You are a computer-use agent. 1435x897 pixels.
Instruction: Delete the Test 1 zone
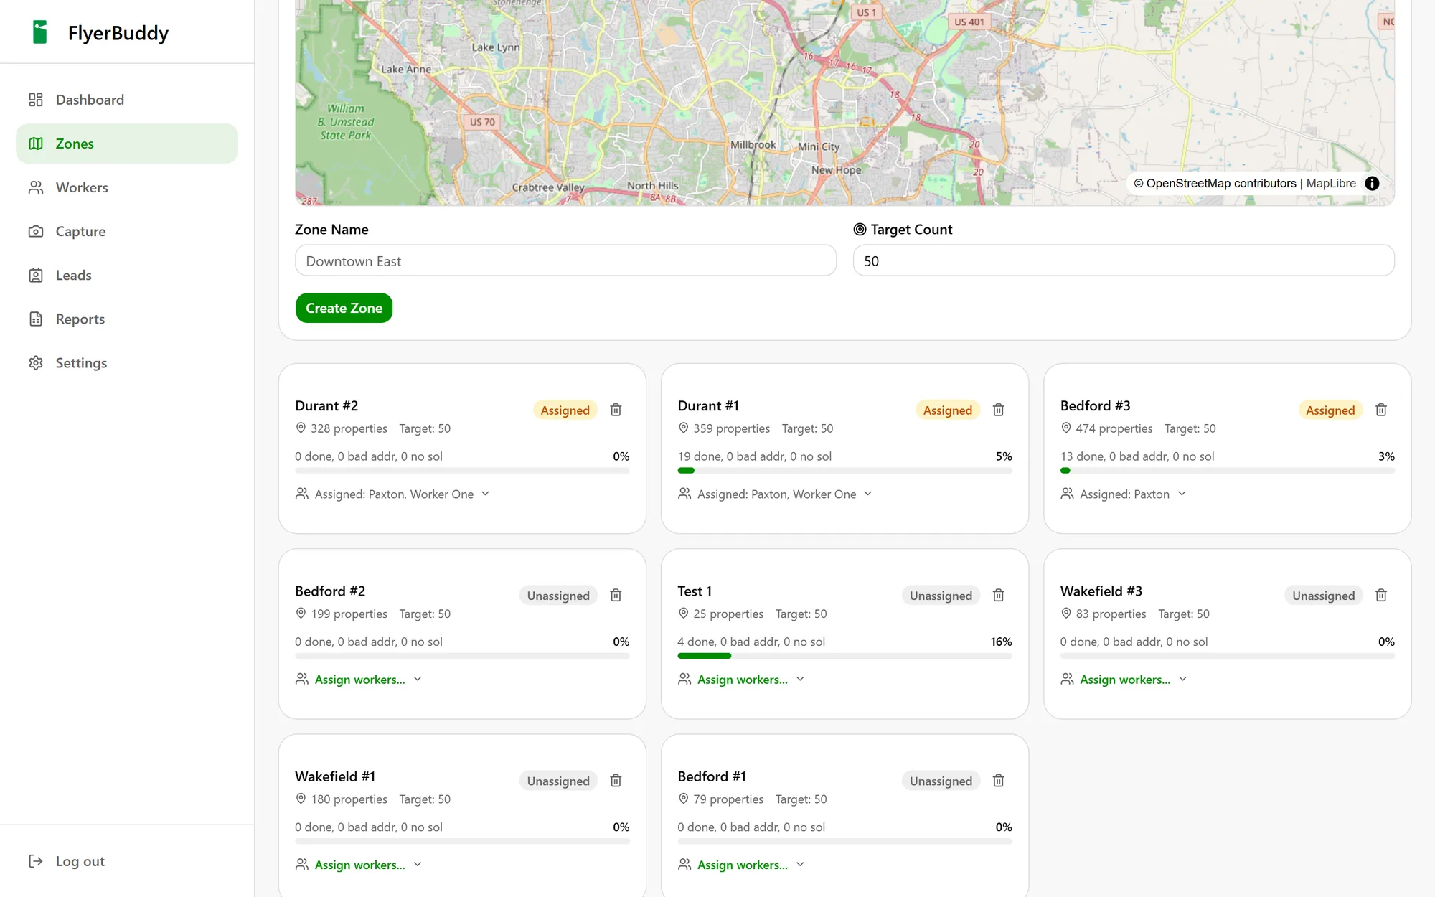(x=998, y=595)
